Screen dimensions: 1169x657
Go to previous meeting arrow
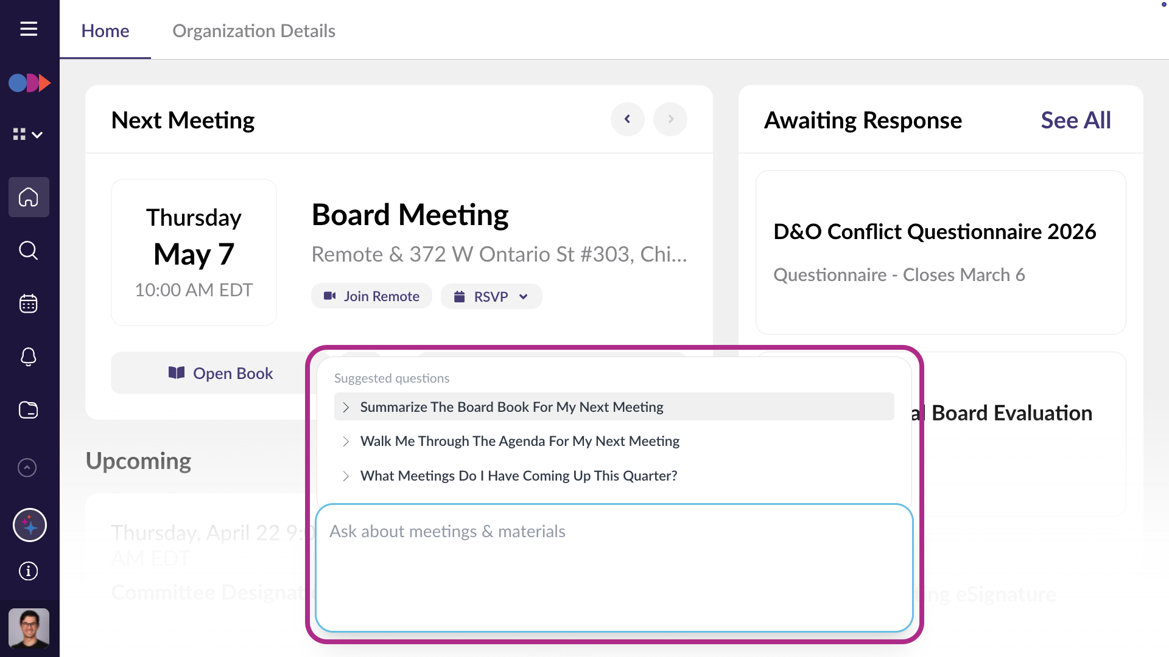(627, 119)
